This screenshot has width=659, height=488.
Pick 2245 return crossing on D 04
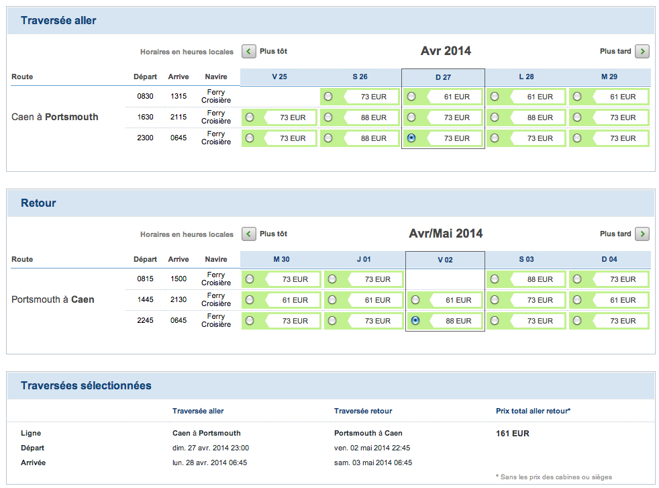578,321
